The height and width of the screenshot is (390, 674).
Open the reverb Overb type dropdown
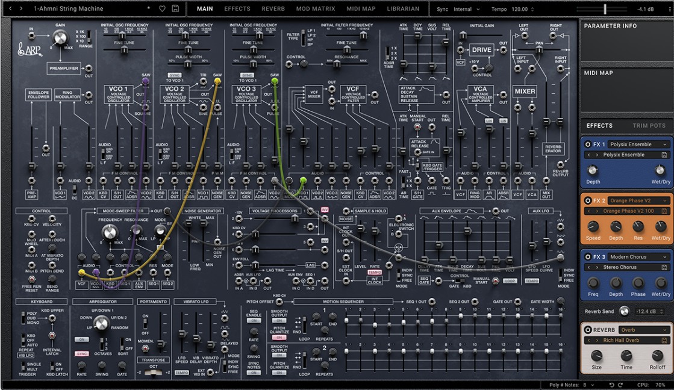643,330
